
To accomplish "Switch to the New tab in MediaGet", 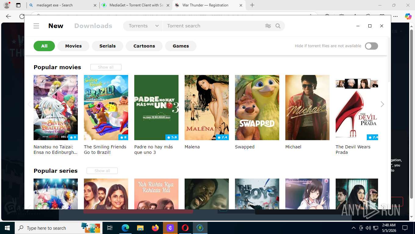I will click(x=56, y=26).
